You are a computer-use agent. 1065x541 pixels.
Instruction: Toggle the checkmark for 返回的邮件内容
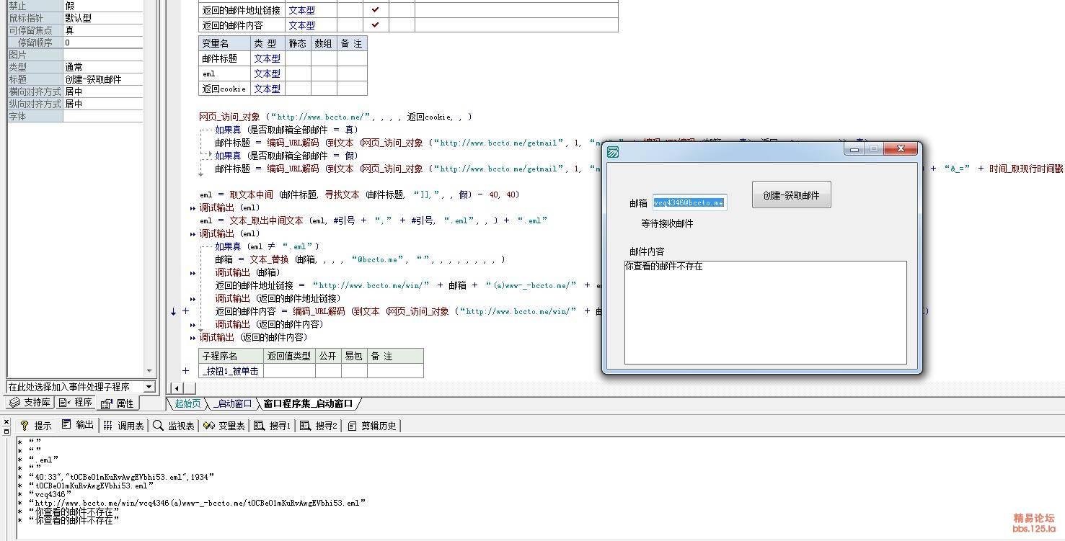click(376, 25)
